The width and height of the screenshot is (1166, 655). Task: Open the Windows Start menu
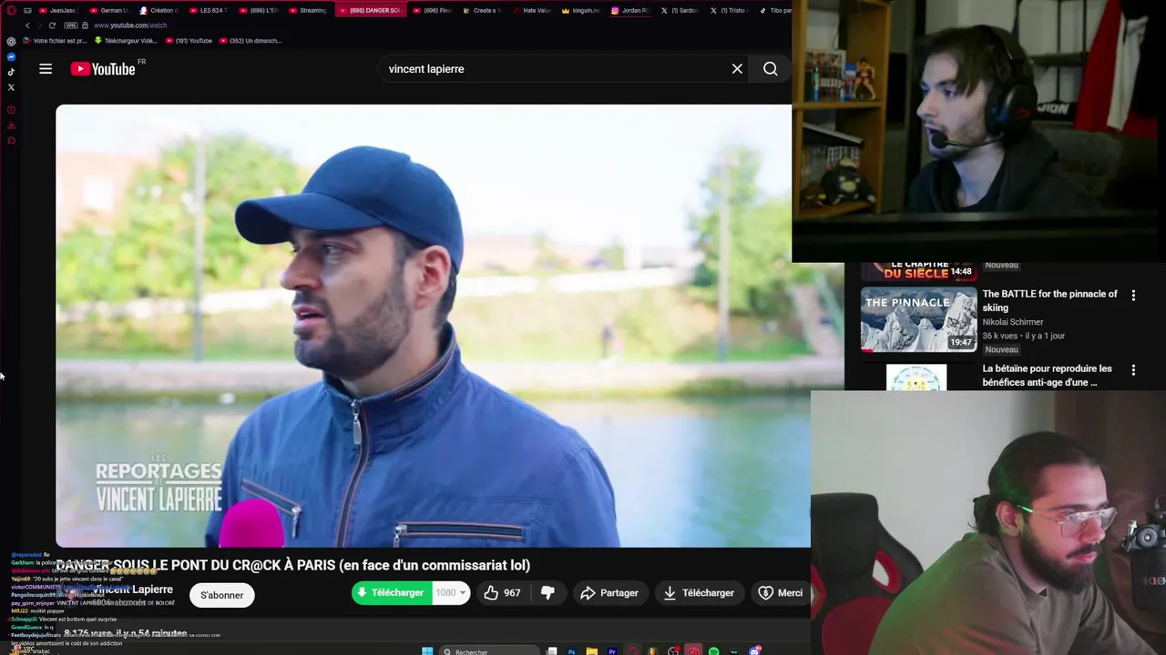pyautogui.click(x=427, y=651)
